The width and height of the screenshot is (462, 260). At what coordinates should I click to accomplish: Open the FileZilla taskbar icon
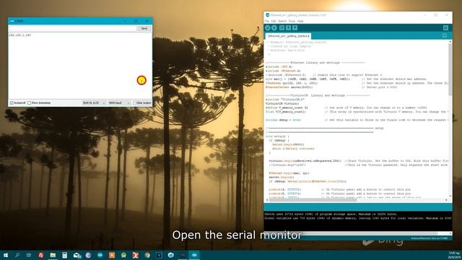(x=41, y=255)
